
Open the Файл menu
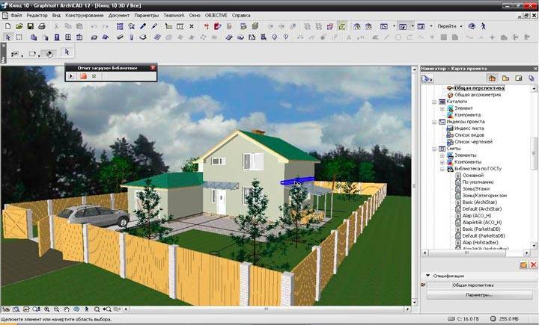coord(16,16)
